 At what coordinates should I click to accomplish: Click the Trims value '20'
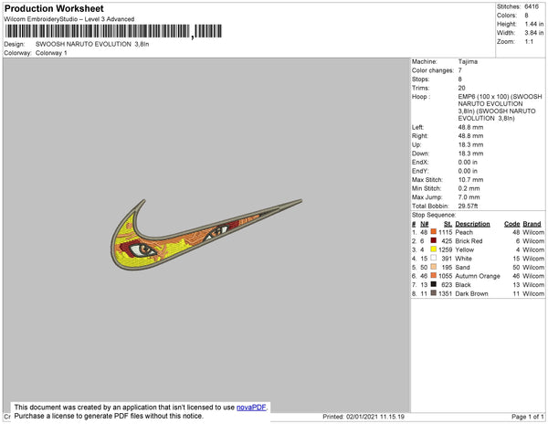tap(461, 88)
